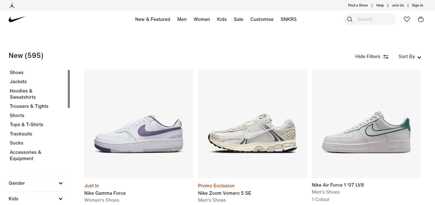
Task: Click into the Search input field
Action: click(374, 19)
